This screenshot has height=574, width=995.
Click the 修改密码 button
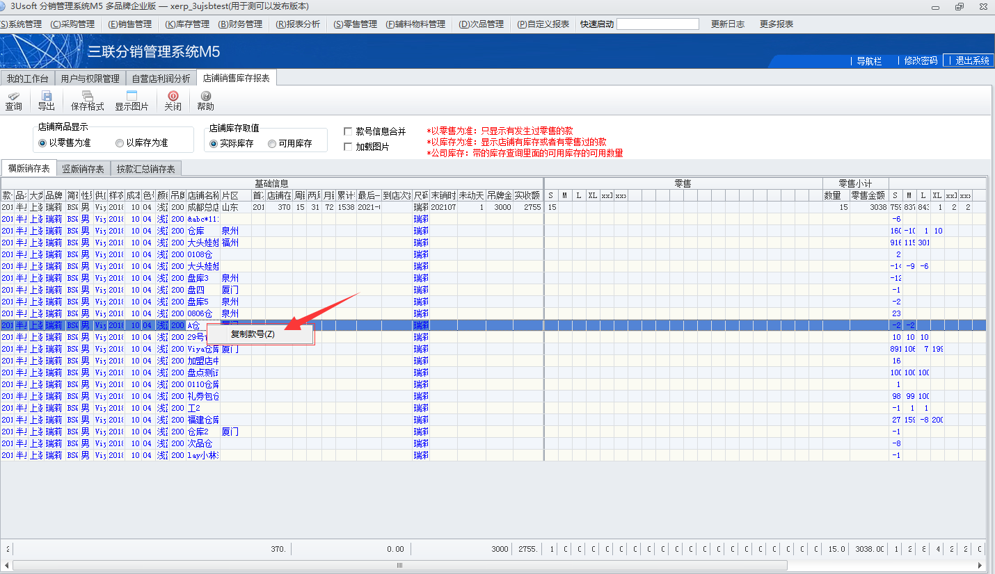[921, 61]
